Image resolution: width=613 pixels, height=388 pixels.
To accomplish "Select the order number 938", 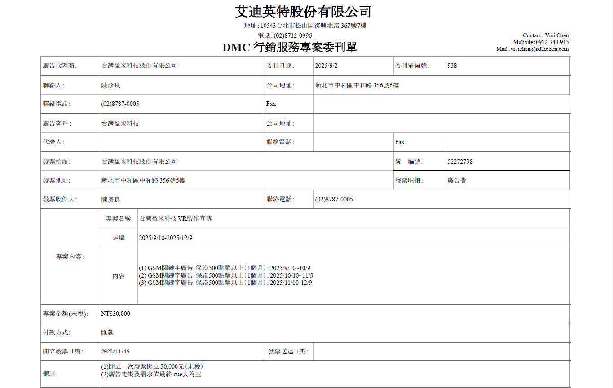I will point(452,65).
